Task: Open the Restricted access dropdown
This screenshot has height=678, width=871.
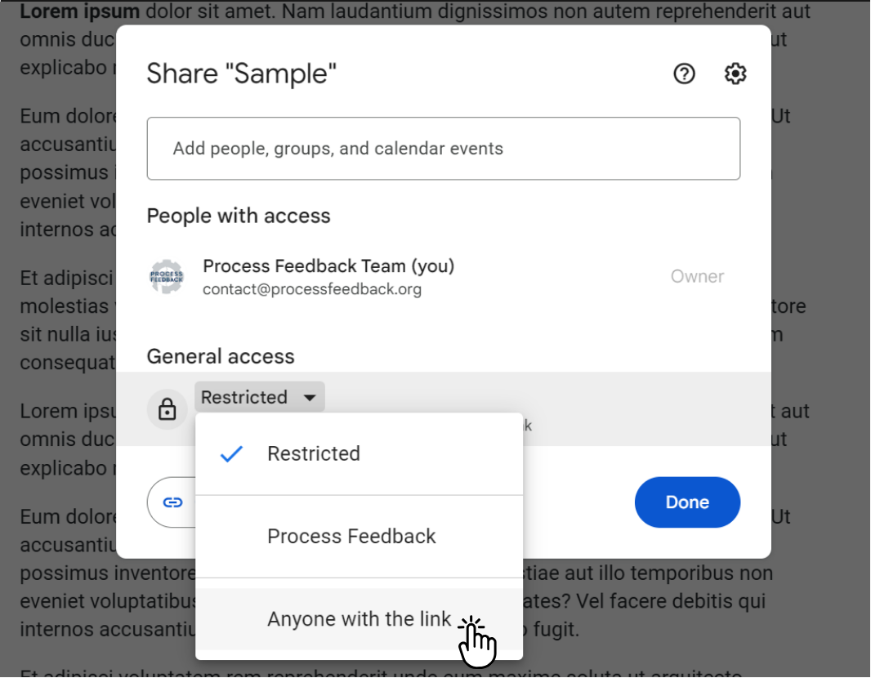Action: click(x=259, y=398)
